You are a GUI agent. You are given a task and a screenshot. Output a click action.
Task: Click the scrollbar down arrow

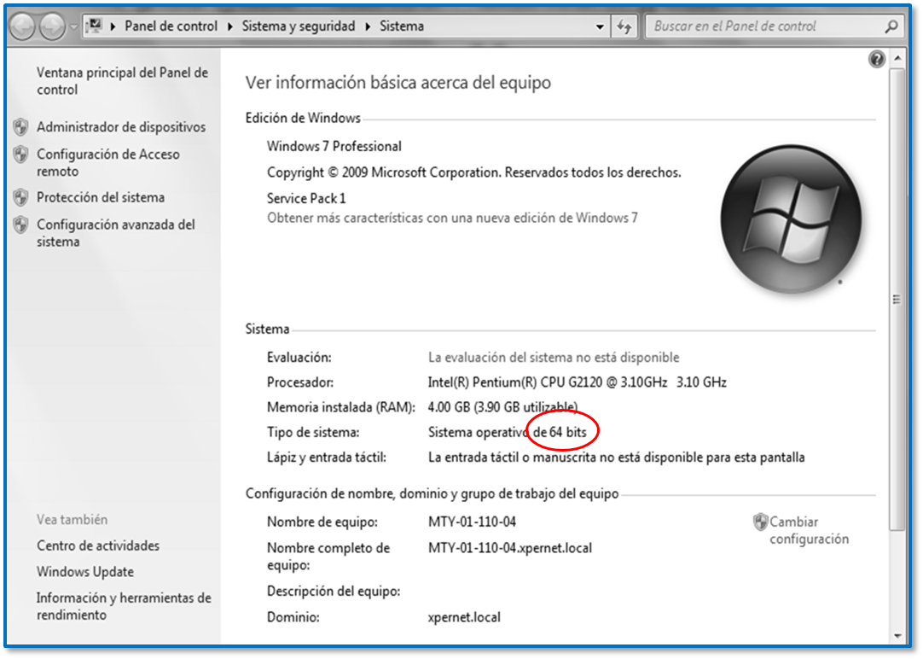(897, 636)
